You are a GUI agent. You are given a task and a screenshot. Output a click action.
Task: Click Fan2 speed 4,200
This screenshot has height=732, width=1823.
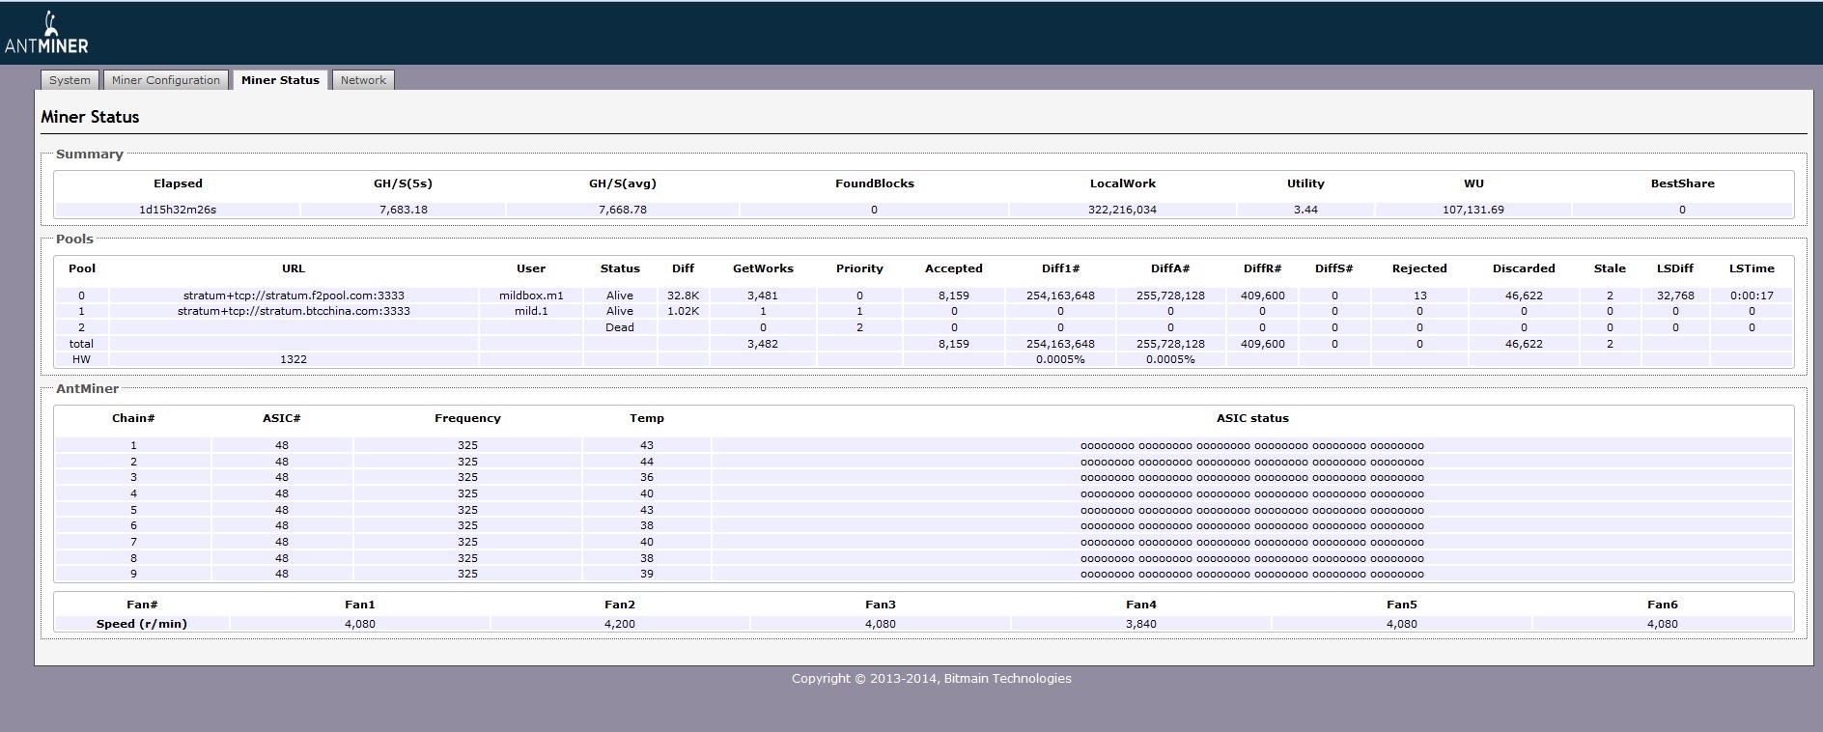620,624
